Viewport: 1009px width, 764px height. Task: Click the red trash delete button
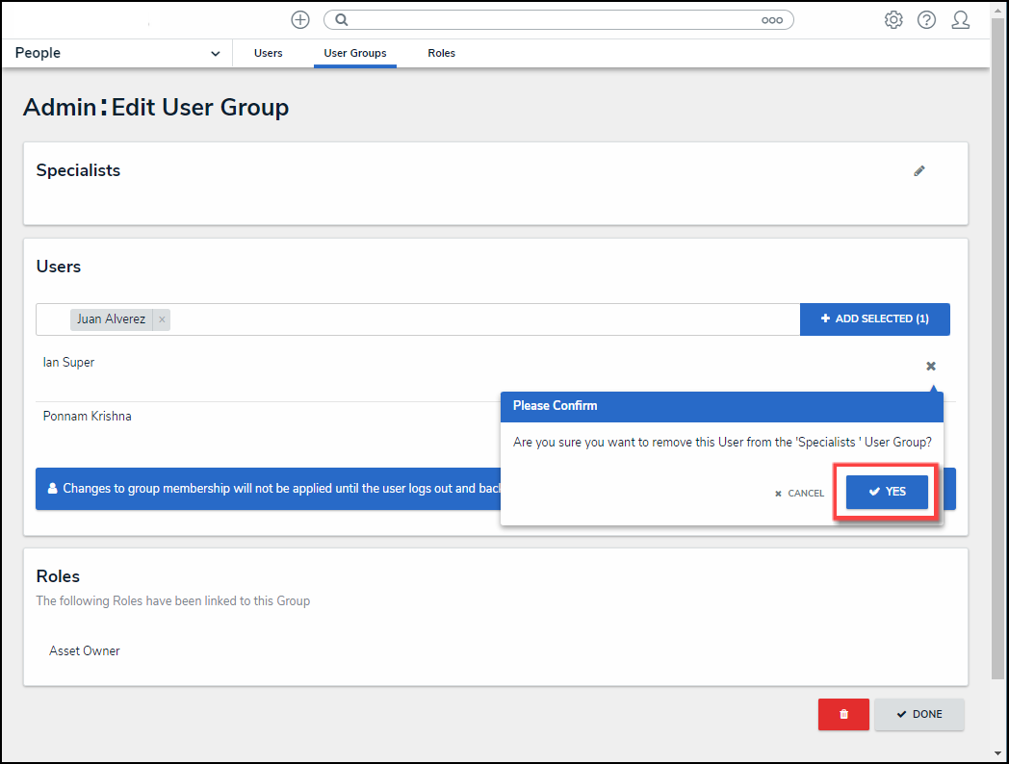[x=843, y=714]
